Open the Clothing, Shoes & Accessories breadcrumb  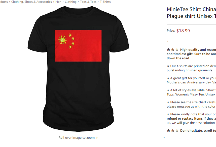[31, 2]
